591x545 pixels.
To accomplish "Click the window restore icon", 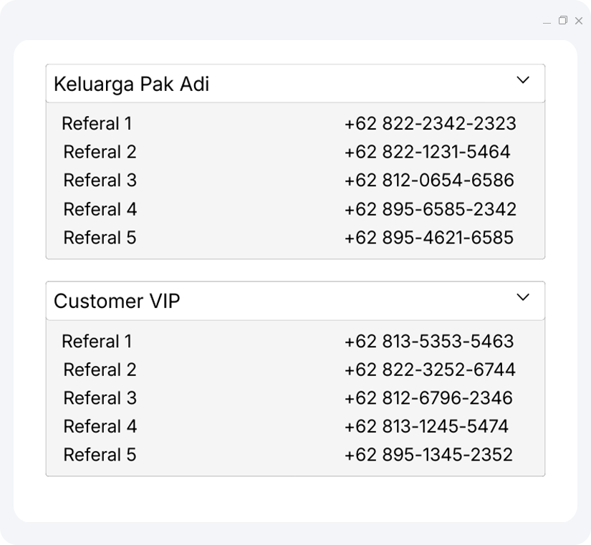I will coord(564,21).
